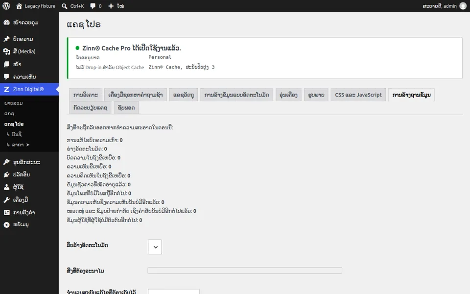470x294 pixels.
Task: Open the tab left of ຊັບພອດ
Action: (90, 108)
